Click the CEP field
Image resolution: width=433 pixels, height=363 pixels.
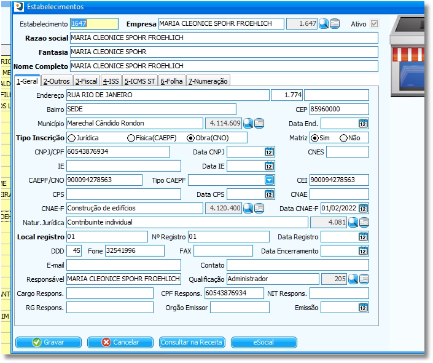[x=339, y=110]
